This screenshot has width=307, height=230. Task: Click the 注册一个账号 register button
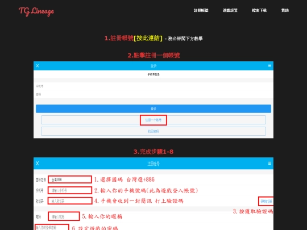153,120
